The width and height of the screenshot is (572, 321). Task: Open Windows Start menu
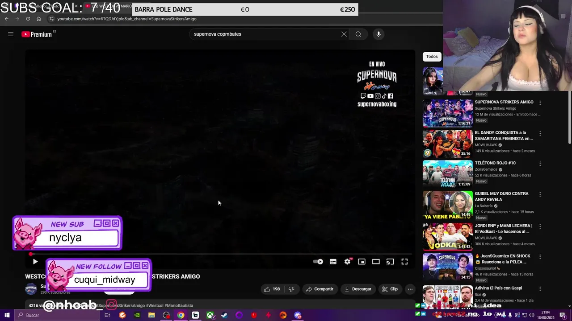[7, 315]
